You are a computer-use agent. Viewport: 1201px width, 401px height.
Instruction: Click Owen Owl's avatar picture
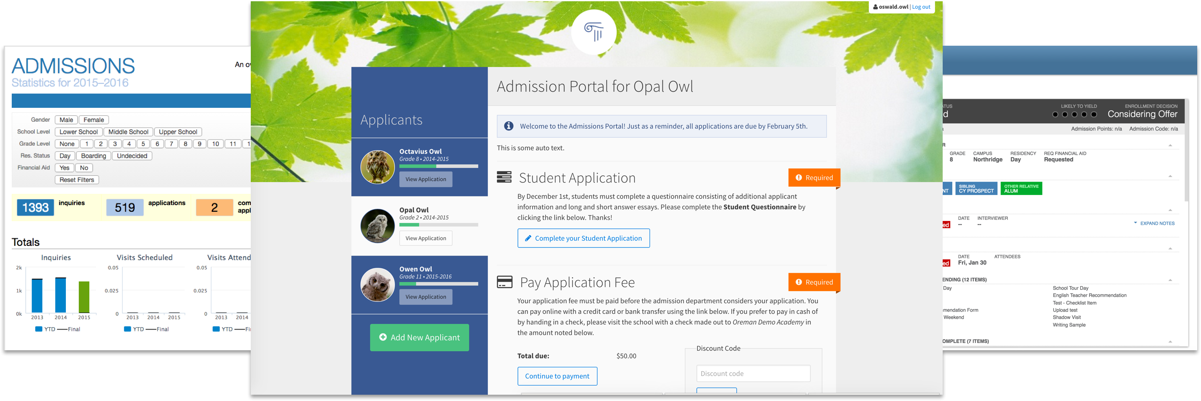pyautogui.click(x=377, y=284)
